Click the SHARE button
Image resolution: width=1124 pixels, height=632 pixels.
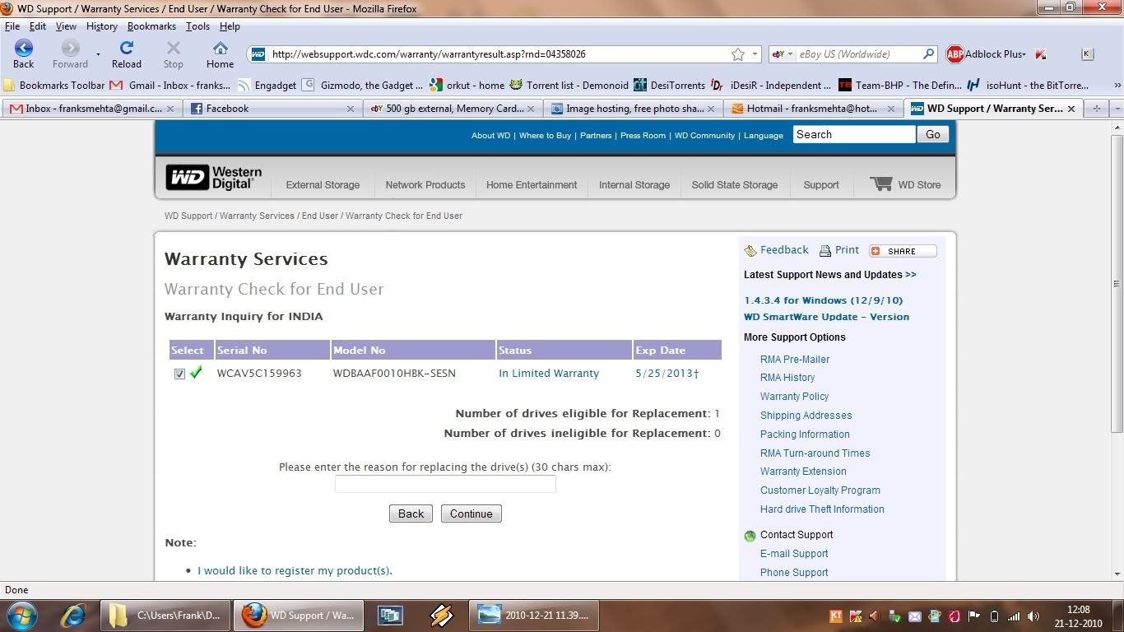(903, 251)
